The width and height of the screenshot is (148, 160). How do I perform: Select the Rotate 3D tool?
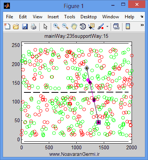click(x=83, y=26)
